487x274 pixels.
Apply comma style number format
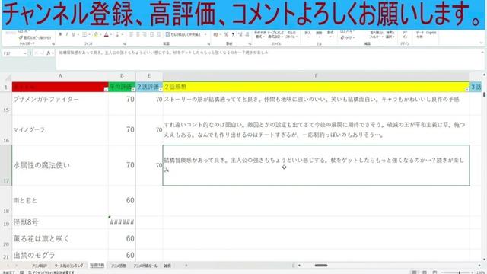(233, 34)
